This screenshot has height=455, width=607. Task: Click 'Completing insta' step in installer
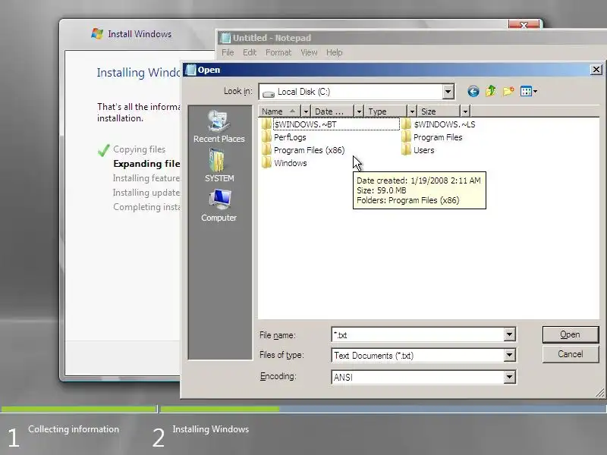tap(146, 207)
